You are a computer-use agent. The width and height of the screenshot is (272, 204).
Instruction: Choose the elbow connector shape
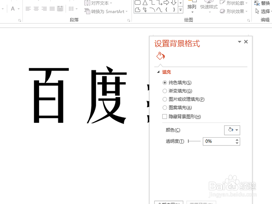coord(152,2)
